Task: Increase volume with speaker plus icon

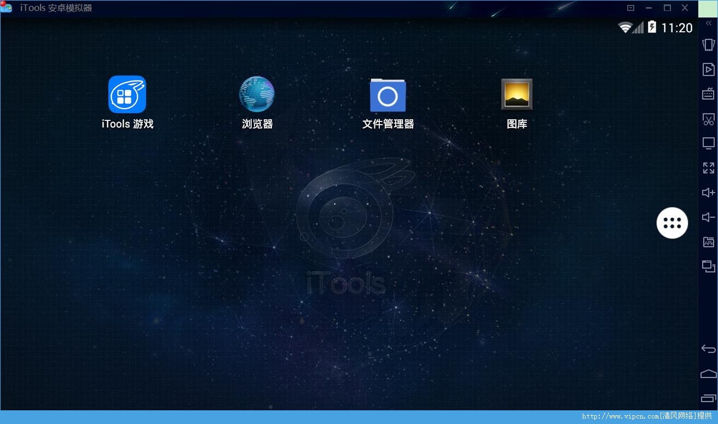Action: pyautogui.click(x=708, y=193)
